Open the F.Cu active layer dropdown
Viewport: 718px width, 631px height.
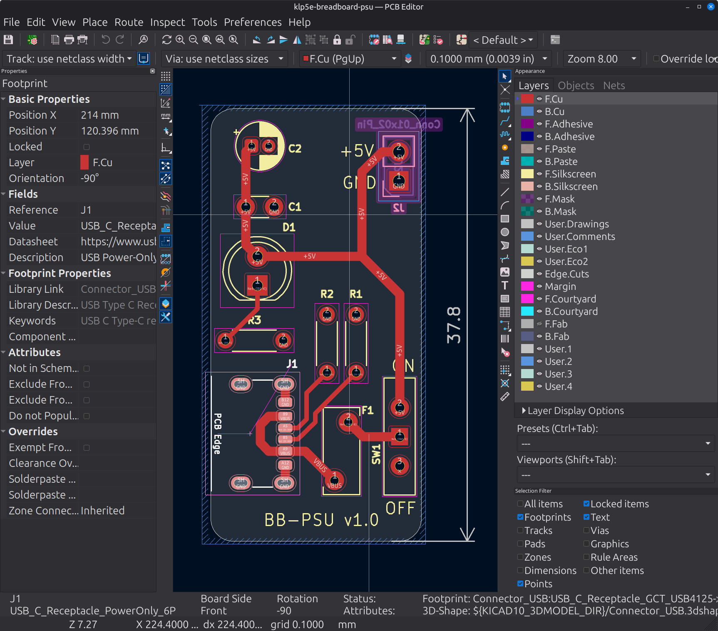click(x=350, y=59)
